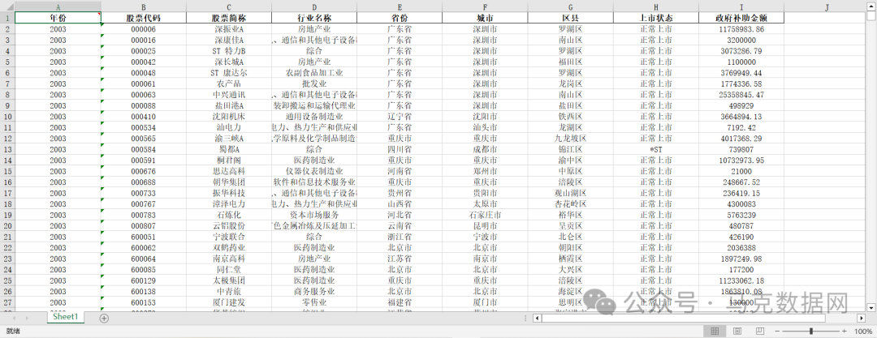Image resolution: width=877 pixels, height=338 pixels.
Task: Select column A header
Action: (x=58, y=6)
